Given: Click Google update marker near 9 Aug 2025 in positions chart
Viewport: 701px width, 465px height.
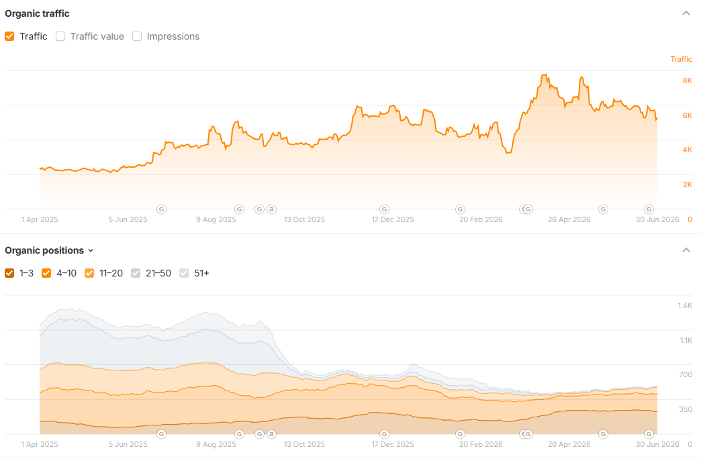Looking at the screenshot, I should (x=239, y=433).
